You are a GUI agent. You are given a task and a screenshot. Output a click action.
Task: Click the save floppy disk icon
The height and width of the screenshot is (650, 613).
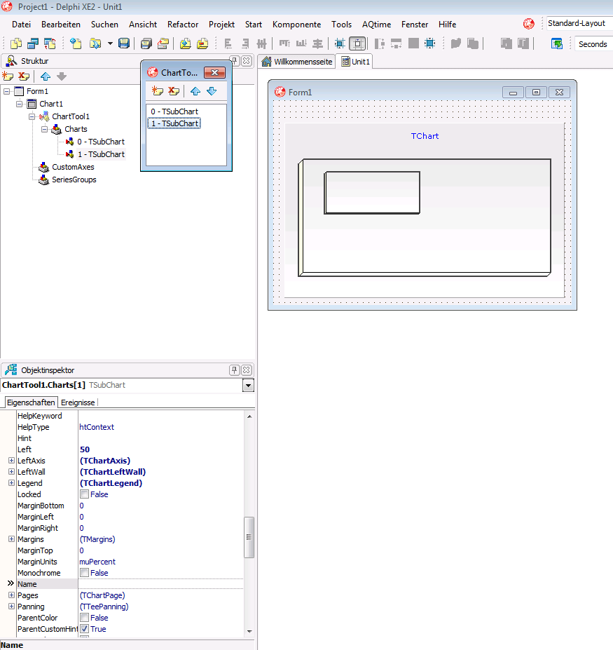pos(124,43)
